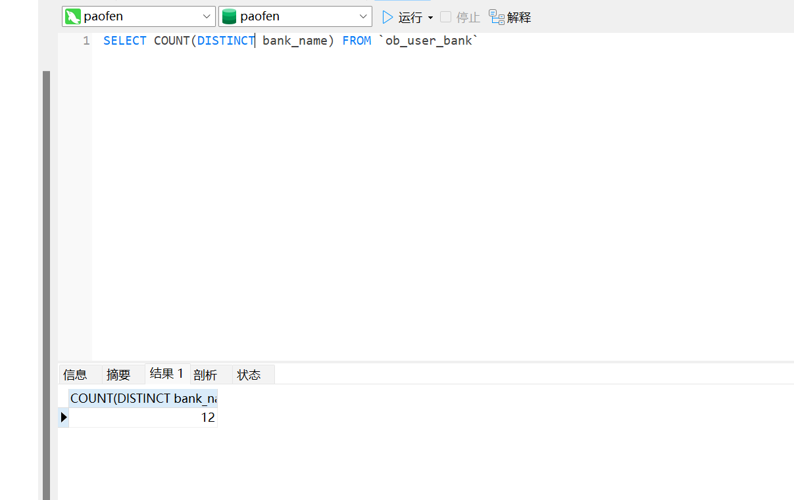Open the connection paofen dropdown arrow

207,17
